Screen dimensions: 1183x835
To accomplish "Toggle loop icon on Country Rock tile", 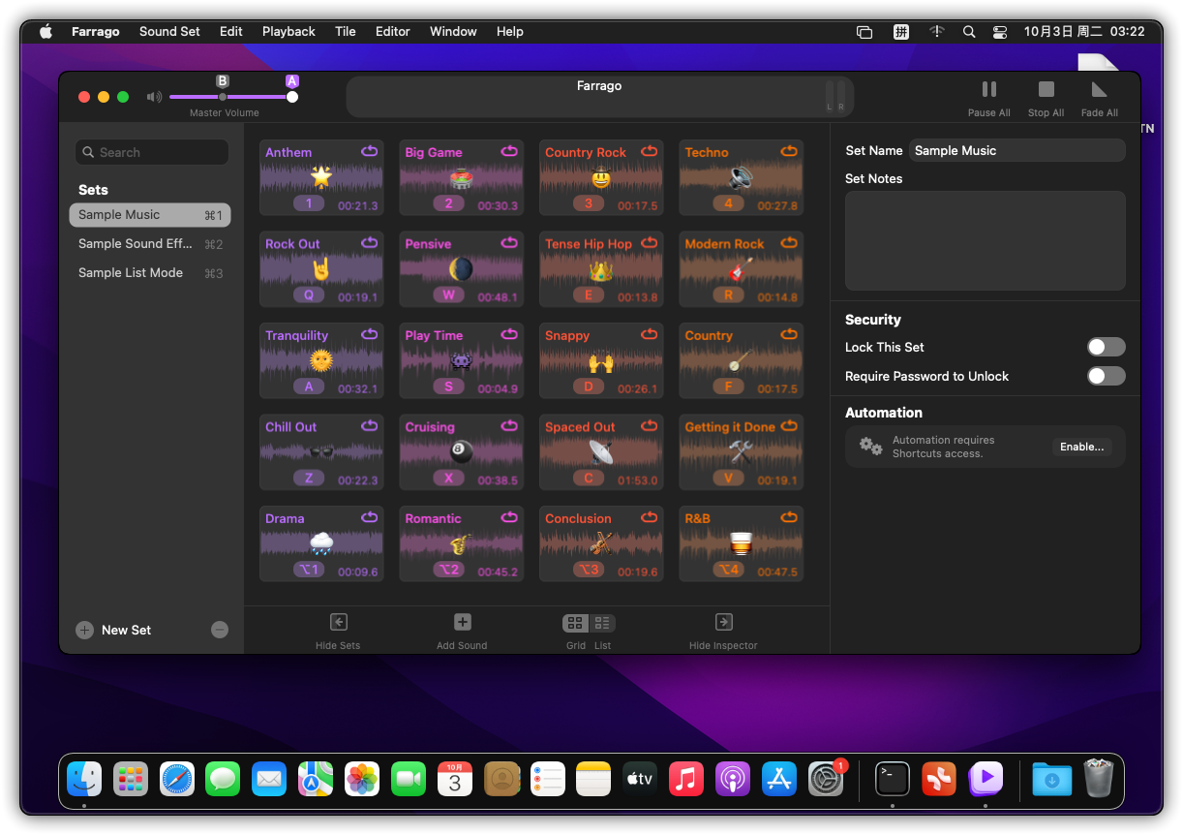I will (649, 151).
